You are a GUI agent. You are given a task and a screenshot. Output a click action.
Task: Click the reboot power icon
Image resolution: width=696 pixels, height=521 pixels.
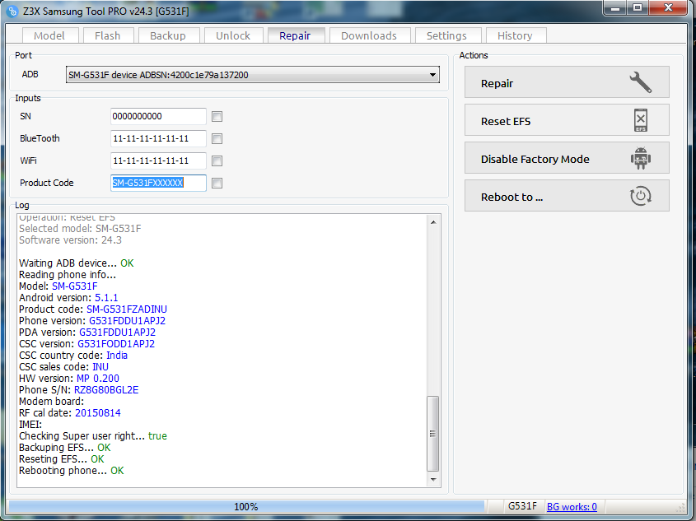641,196
